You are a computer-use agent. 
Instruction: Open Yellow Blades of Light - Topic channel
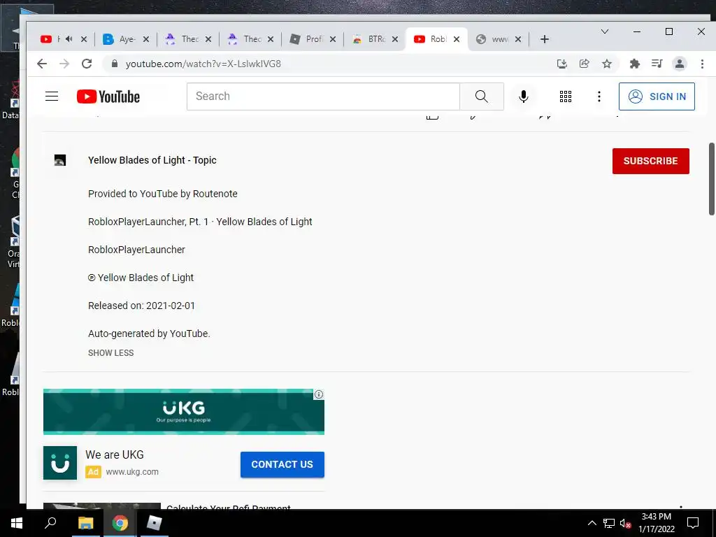click(152, 160)
